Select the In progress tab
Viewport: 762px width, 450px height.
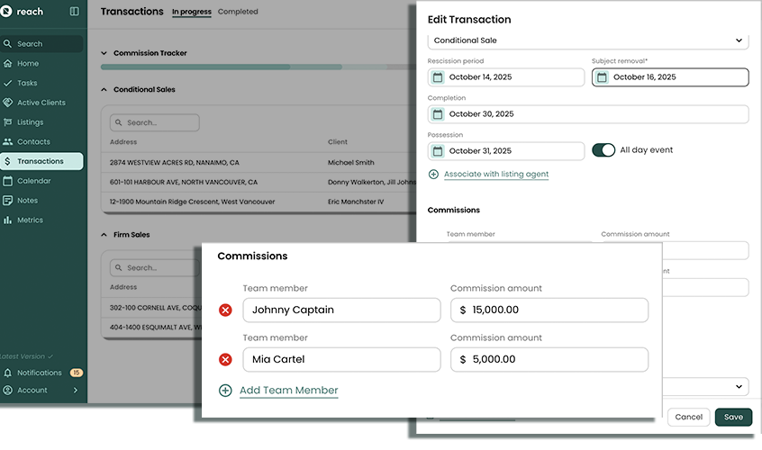point(192,12)
